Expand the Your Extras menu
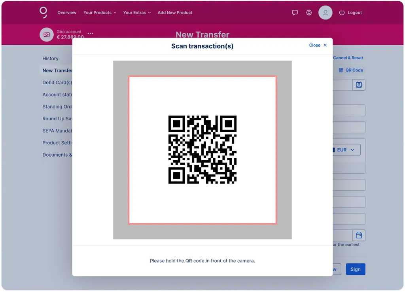The image size is (405, 292). coord(137,12)
